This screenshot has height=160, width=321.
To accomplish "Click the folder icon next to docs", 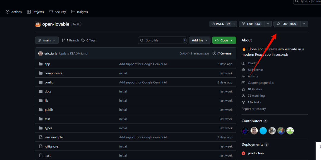I will point(40,92).
